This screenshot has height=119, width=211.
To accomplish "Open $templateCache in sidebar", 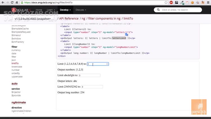I will pos(20,28).
